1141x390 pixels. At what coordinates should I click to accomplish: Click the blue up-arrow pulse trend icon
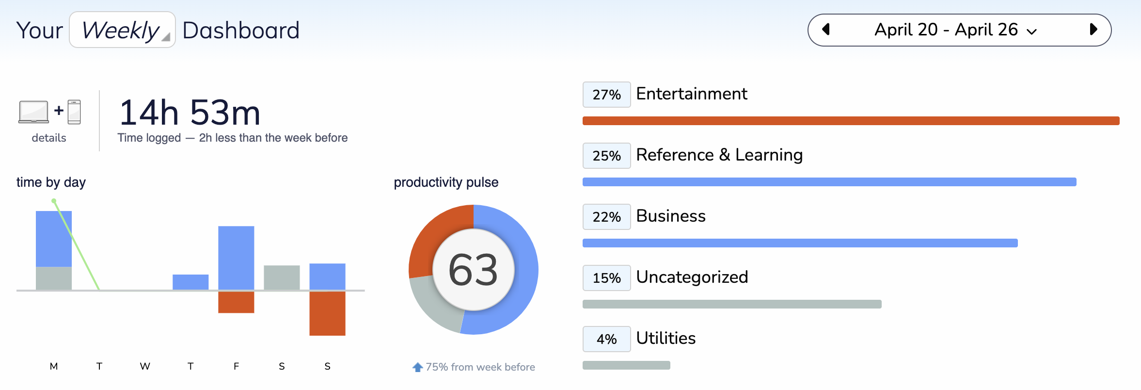coord(417,367)
